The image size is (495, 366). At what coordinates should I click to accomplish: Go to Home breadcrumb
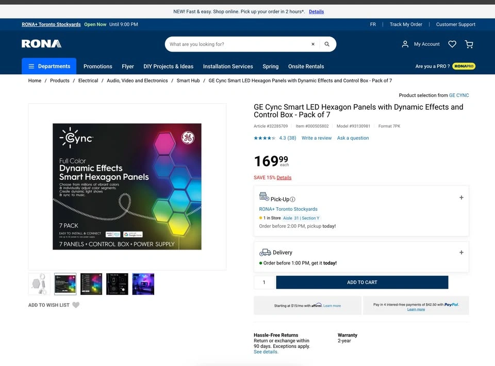coord(35,81)
